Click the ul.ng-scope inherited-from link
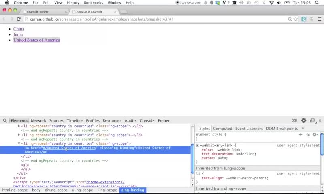This screenshot has height=194, width=324. 235,188
